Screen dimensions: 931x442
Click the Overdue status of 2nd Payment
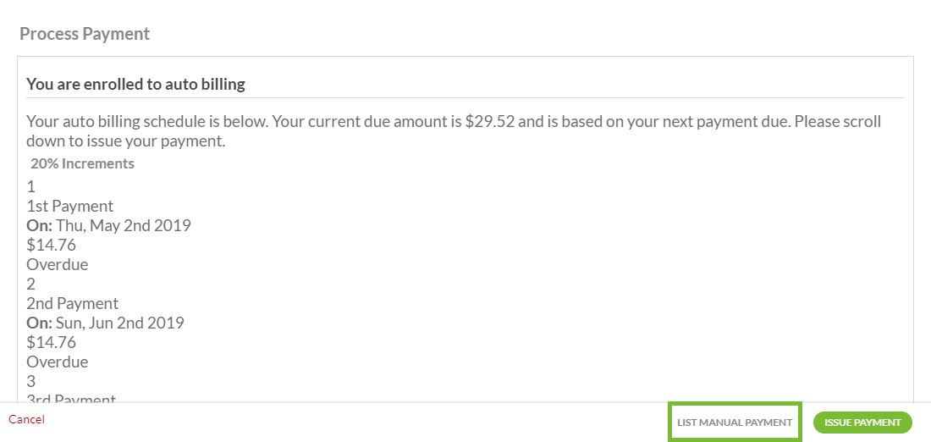pyautogui.click(x=58, y=362)
